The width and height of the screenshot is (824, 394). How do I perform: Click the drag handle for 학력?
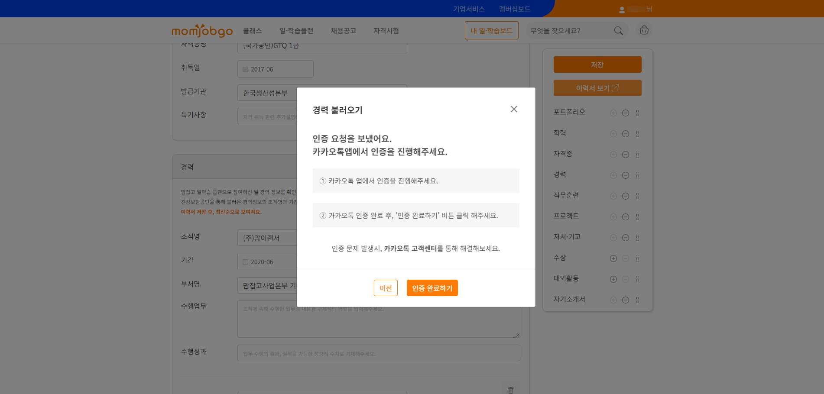point(637,134)
